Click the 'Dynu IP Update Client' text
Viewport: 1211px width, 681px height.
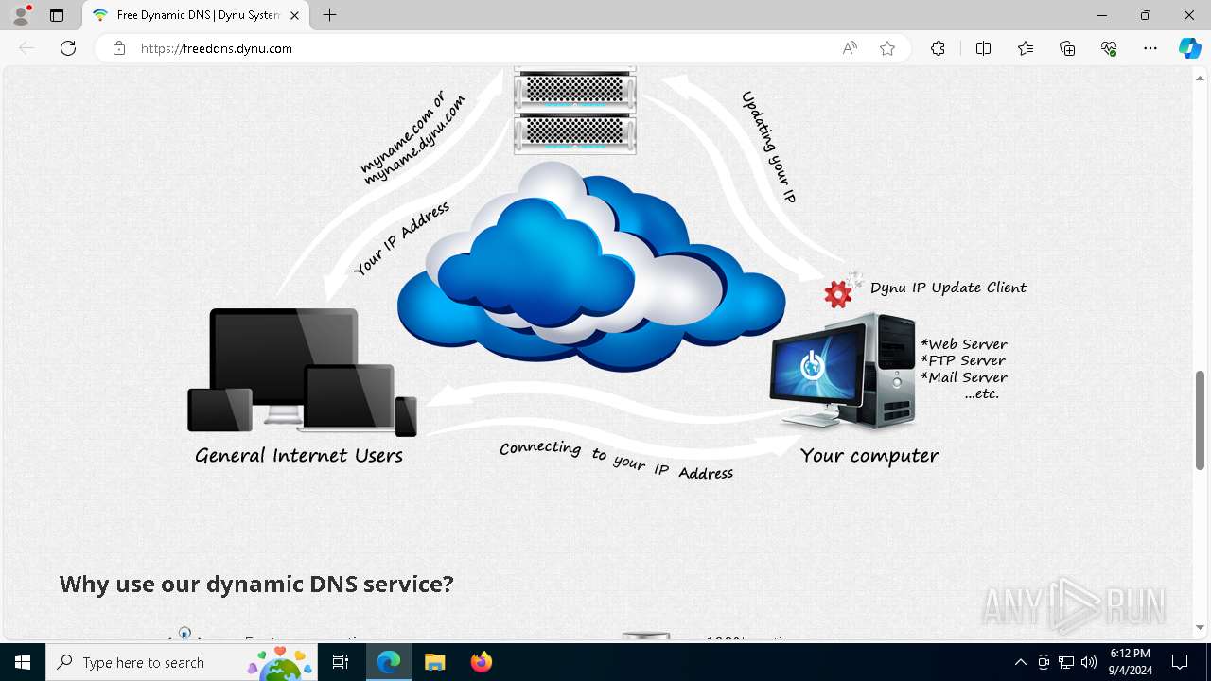(x=948, y=288)
